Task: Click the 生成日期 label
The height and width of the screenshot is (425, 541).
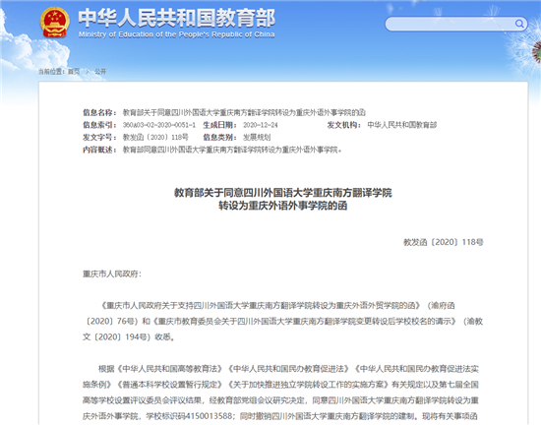Action: click(219, 125)
